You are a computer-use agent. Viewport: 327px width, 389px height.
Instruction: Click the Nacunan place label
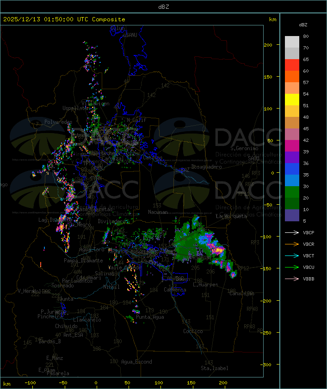(158, 212)
